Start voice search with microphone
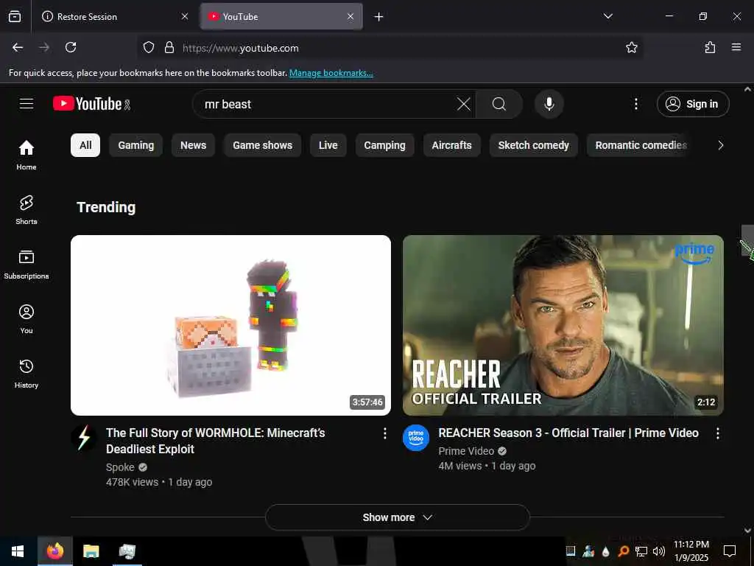This screenshot has height=566, width=754. point(549,104)
